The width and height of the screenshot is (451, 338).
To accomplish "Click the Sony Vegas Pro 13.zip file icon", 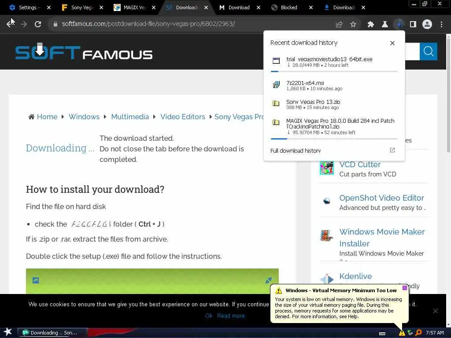I will tap(276, 103).
